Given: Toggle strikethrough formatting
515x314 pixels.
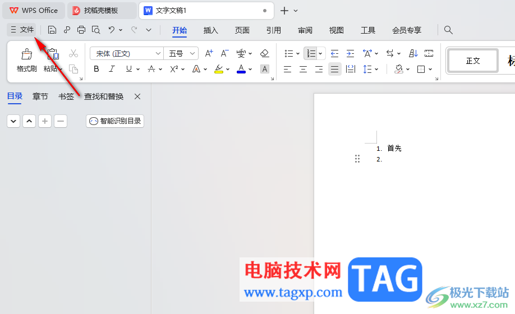Looking at the screenshot, I should (151, 69).
